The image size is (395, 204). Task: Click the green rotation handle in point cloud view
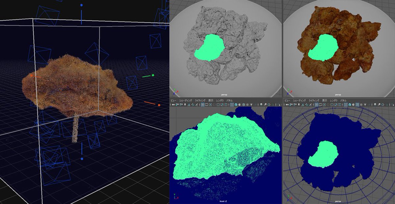[x=153, y=75]
